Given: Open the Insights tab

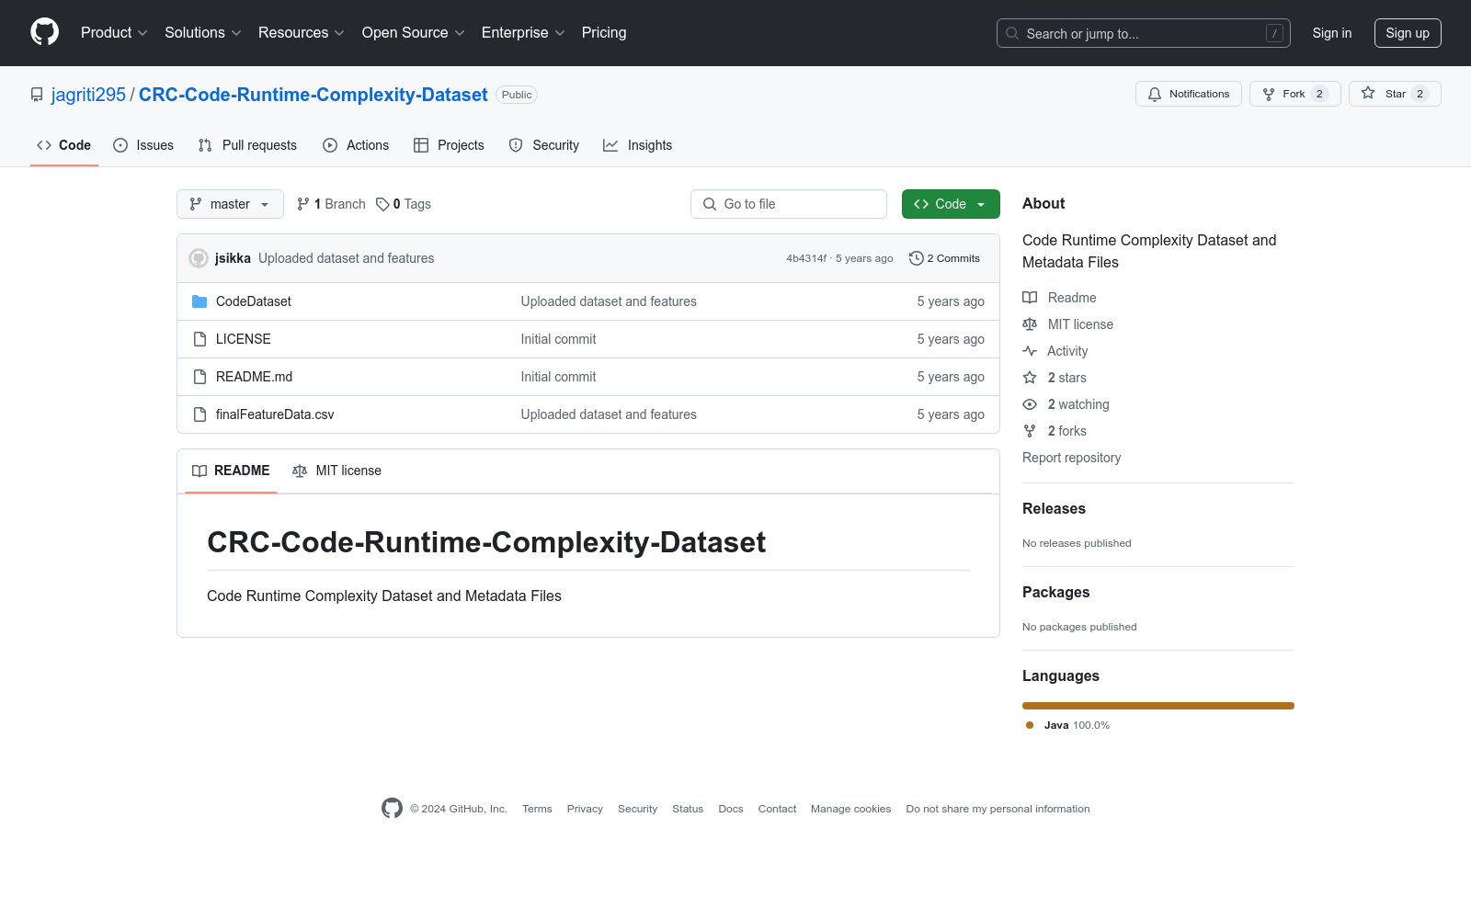Looking at the screenshot, I should coord(638,145).
